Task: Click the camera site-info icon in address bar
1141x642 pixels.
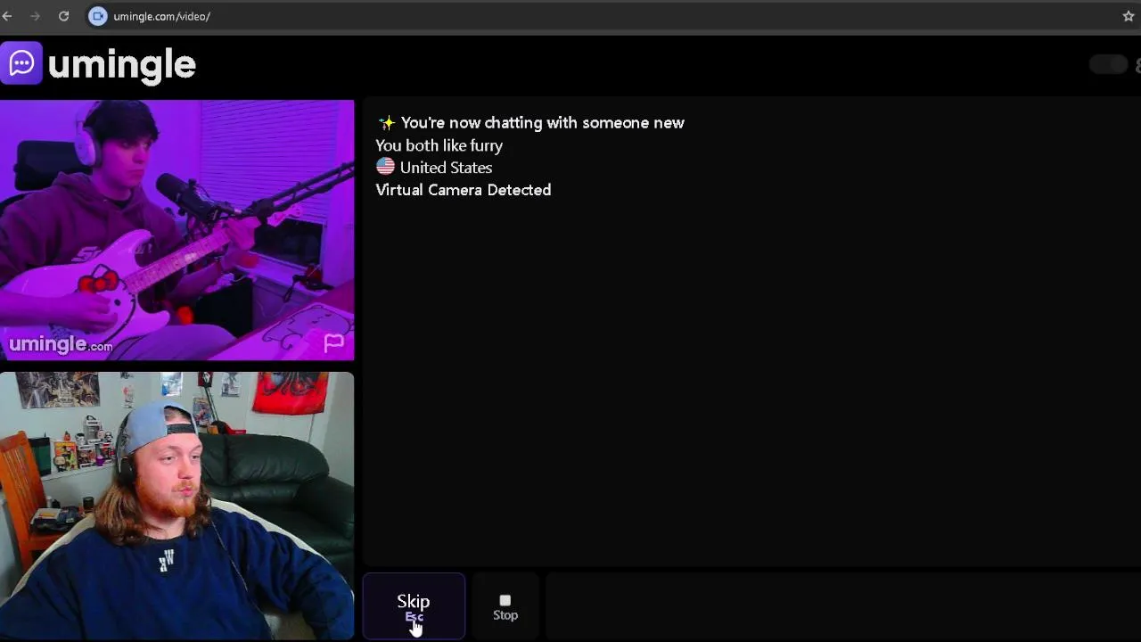Action: tap(98, 16)
